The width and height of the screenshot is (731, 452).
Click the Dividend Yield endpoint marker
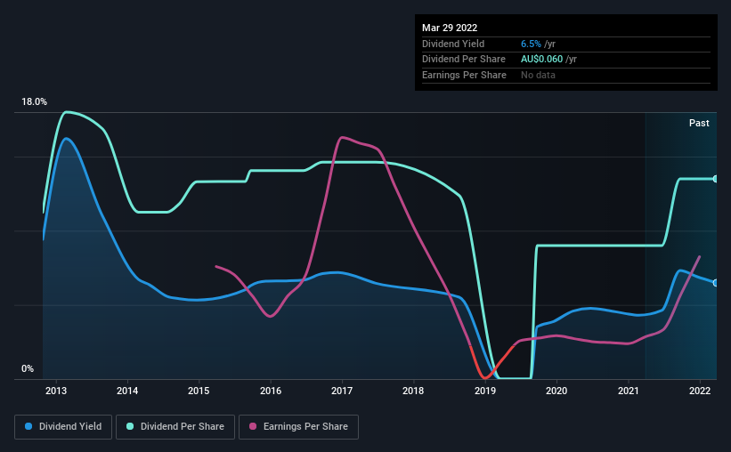pos(716,283)
